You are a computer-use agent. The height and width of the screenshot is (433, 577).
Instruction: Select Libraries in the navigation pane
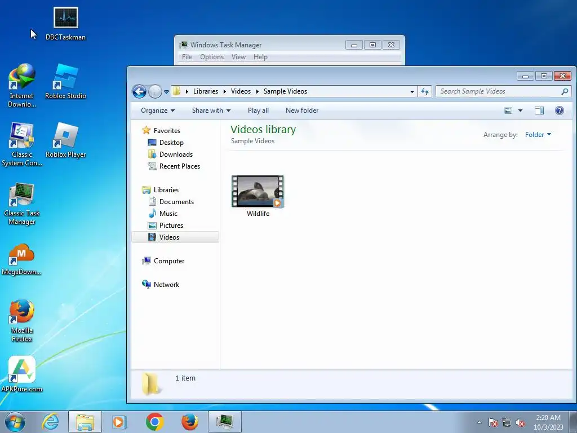coord(161,189)
